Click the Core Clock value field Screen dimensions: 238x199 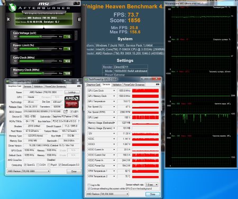(x=67, y=61)
